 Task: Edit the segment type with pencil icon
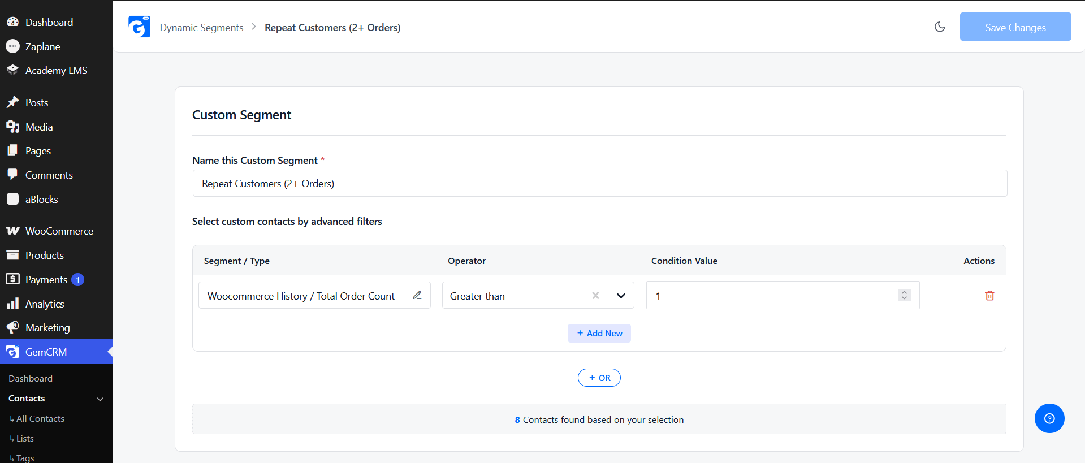(x=417, y=295)
